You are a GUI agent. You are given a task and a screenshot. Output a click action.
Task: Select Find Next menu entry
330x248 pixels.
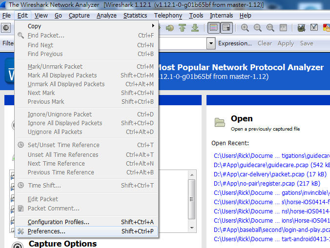(86, 45)
